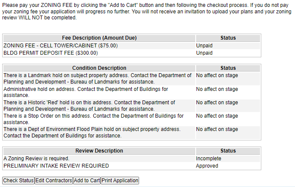The width and height of the screenshot is (295, 187).
Task: Click the Approved status of intake review
Action: coord(207,166)
